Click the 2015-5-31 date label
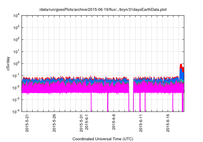This screenshot has height=142, width=203. (81, 123)
